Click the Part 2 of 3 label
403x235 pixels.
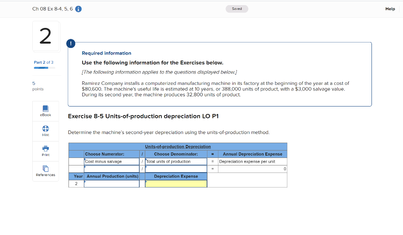tap(44, 62)
